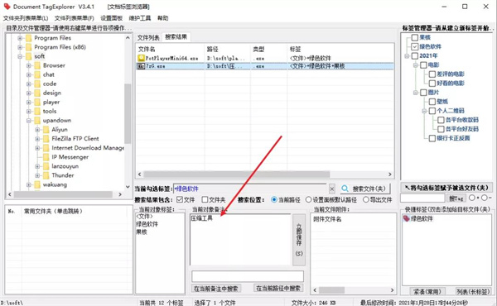Viewport: 497px width, 306px height.
Task: Collapse the 个人二维码 tag node
Action: click(x=424, y=111)
